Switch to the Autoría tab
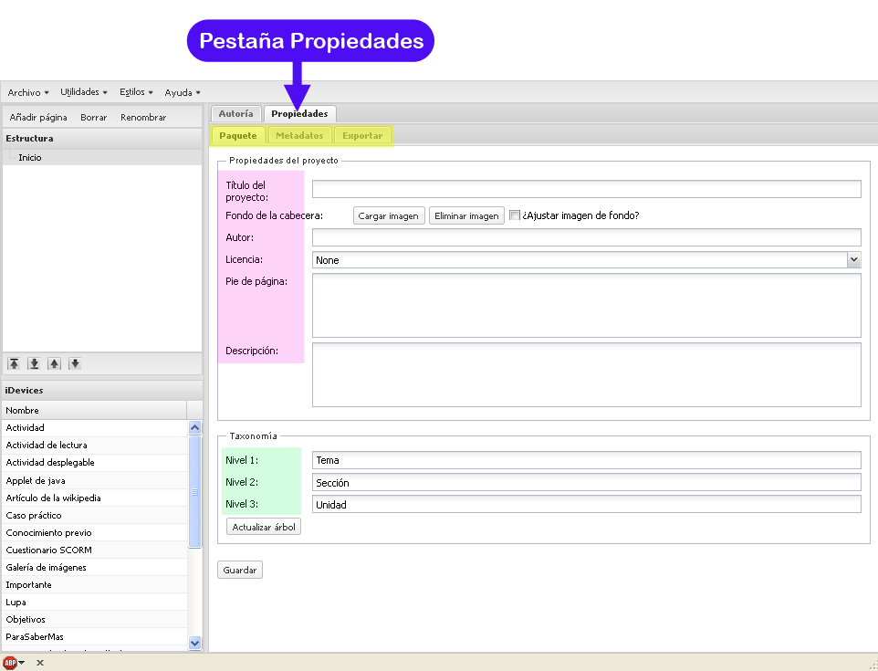The width and height of the screenshot is (878, 671). pyautogui.click(x=235, y=114)
